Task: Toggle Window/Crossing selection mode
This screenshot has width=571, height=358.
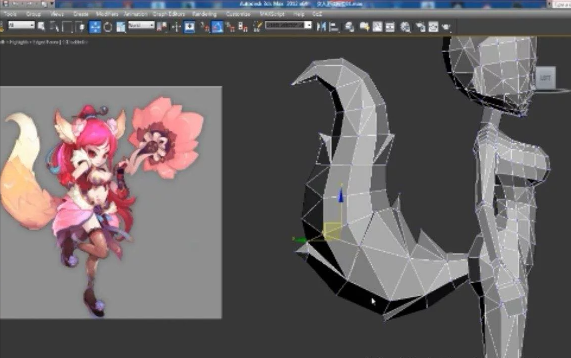Action: [80, 27]
